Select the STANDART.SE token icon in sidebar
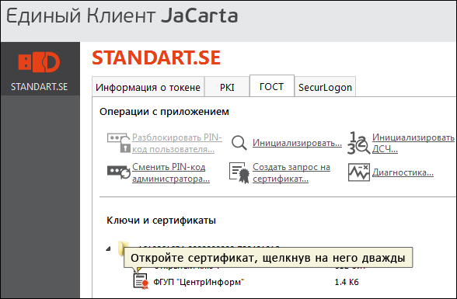Screen dimensions: 457x299 coord(39,62)
